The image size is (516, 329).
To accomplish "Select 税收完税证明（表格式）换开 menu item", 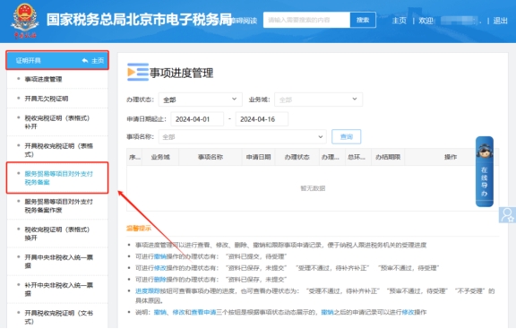I will point(57,233).
